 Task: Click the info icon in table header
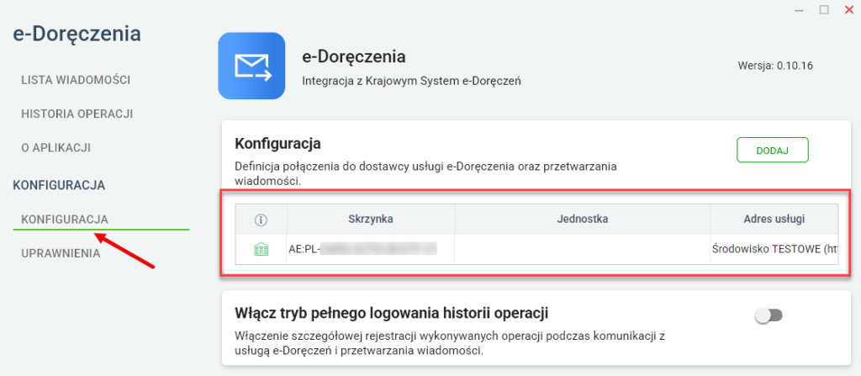(x=261, y=220)
